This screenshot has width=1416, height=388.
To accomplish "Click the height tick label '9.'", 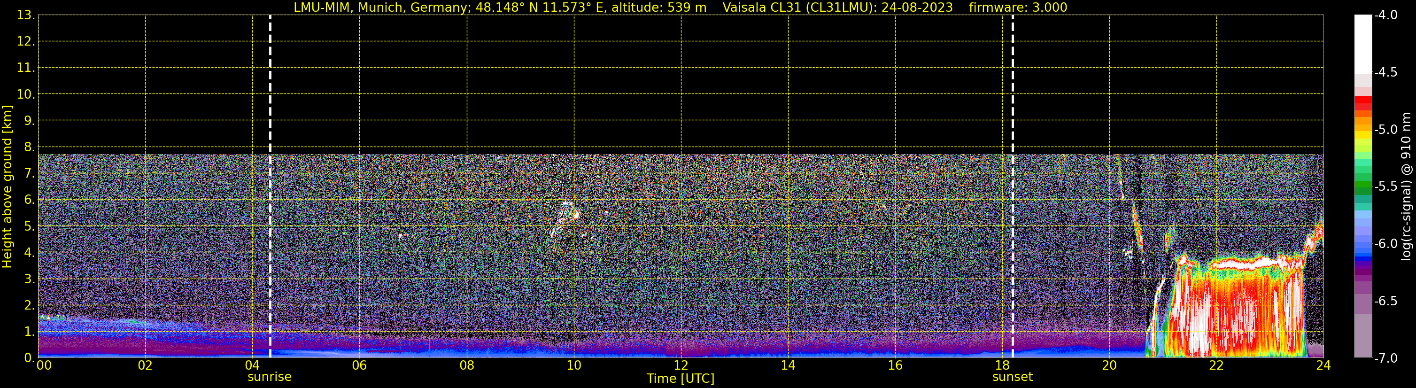I will [x=29, y=120].
